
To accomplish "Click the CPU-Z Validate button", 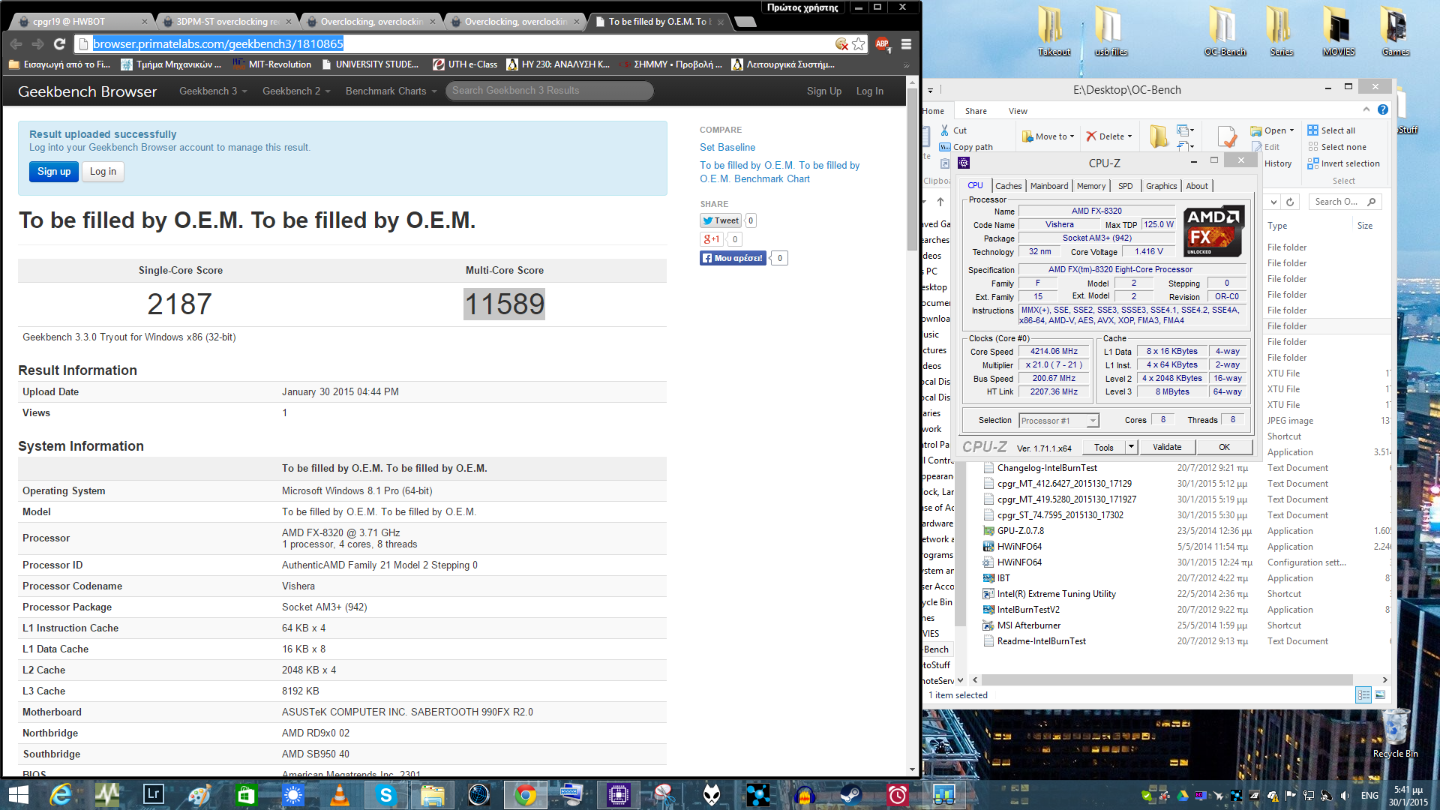I will click(x=1166, y=447).
